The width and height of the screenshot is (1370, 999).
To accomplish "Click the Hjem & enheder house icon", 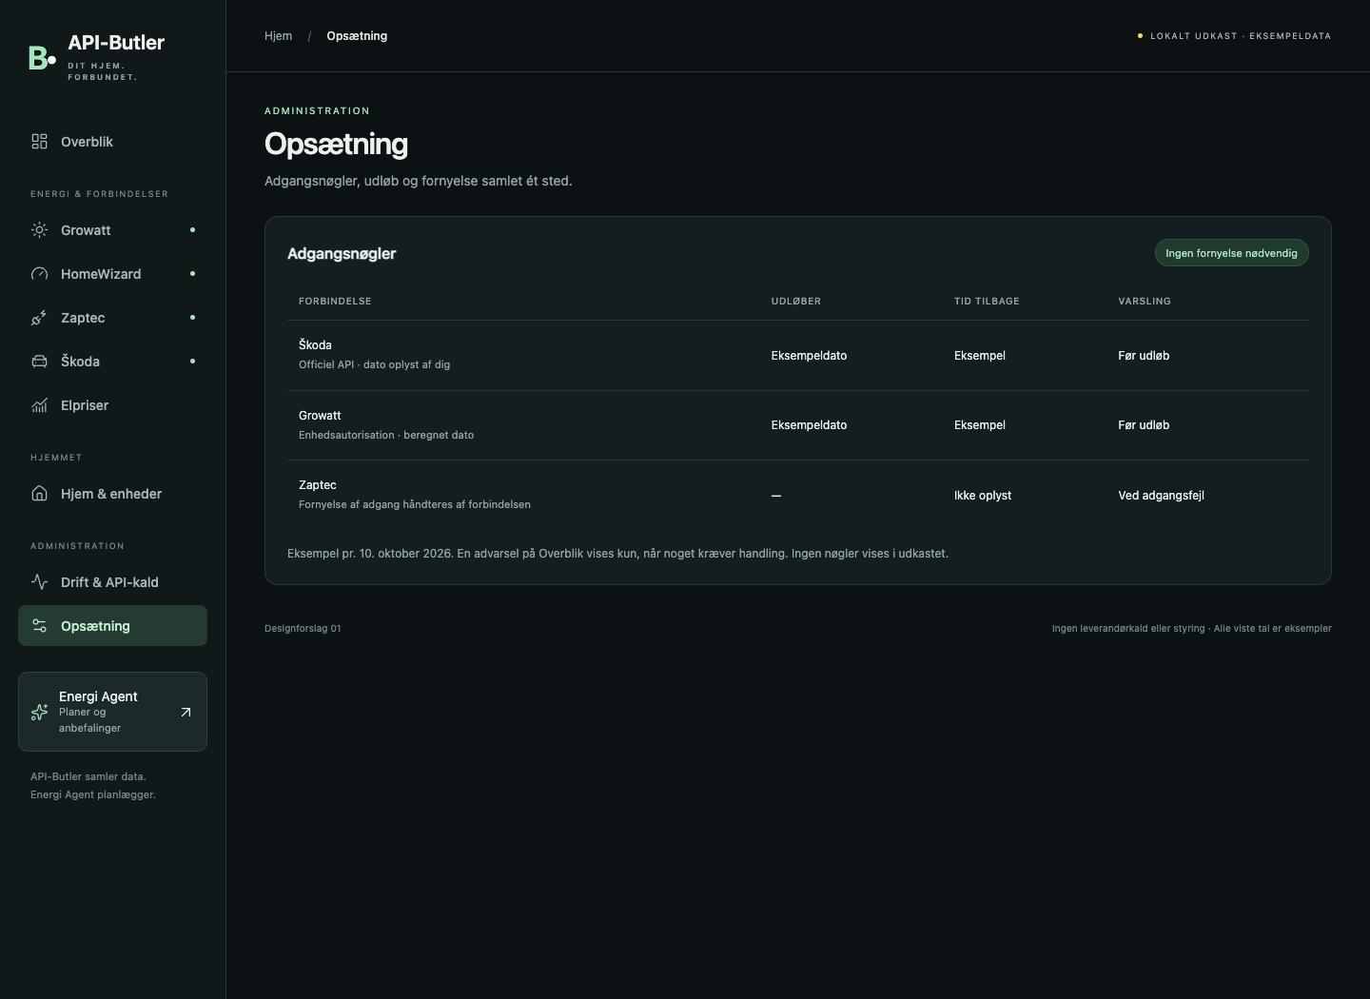I will [x=39, y=494].
